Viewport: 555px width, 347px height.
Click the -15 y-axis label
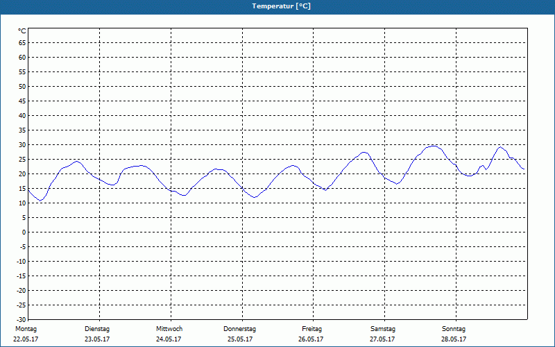click(22, 276)
